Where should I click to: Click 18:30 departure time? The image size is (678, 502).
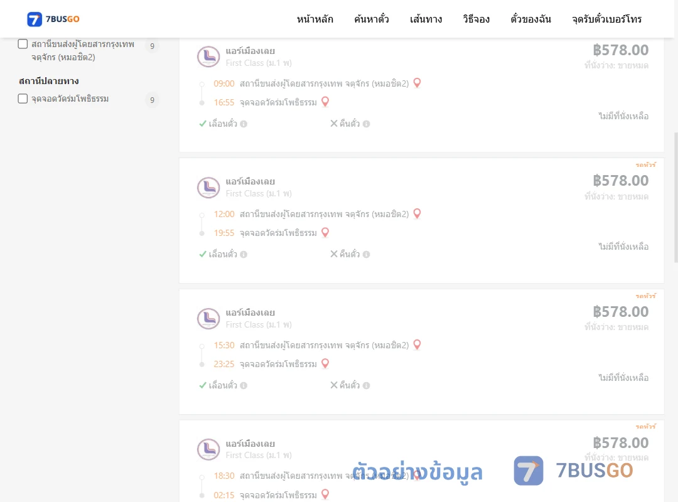[x=224, y=476]
